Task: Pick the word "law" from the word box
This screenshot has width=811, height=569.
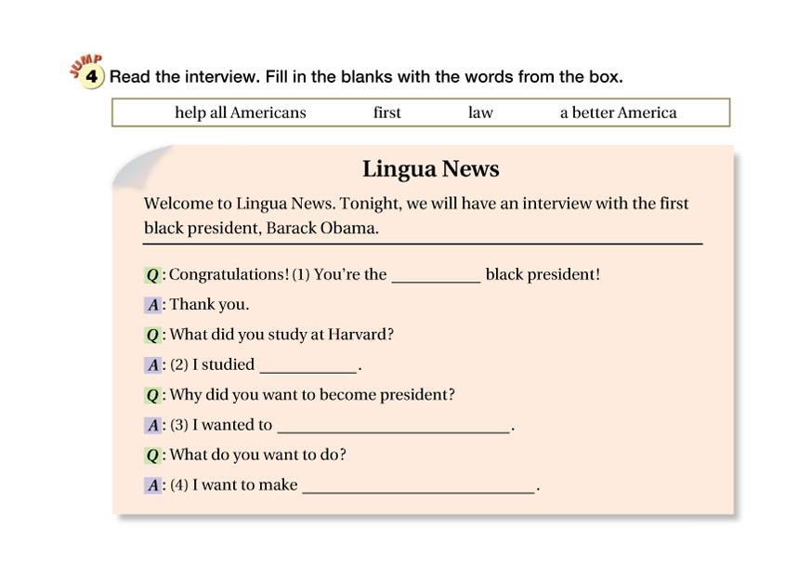Action: click(x=480, y=112)
